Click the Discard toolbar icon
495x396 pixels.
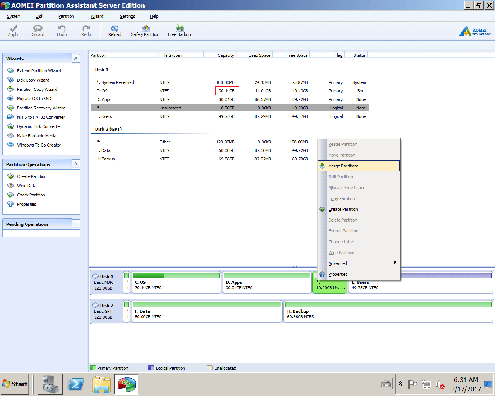click(x=38, y=31)
